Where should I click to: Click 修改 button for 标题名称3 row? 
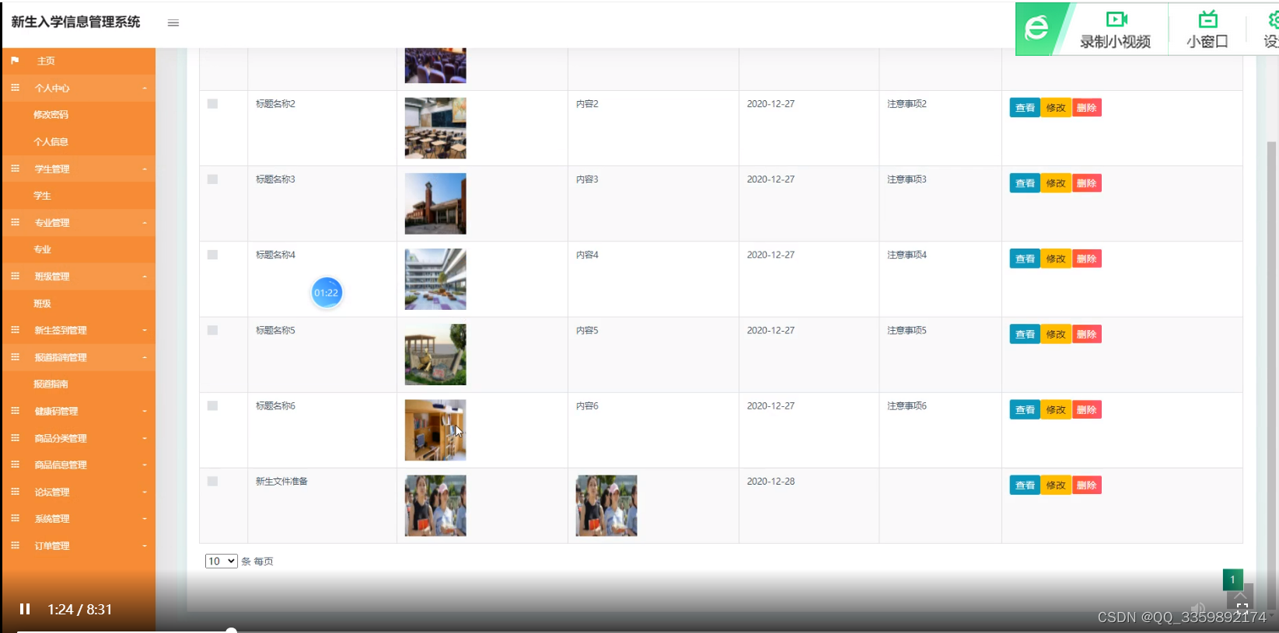1056,183
